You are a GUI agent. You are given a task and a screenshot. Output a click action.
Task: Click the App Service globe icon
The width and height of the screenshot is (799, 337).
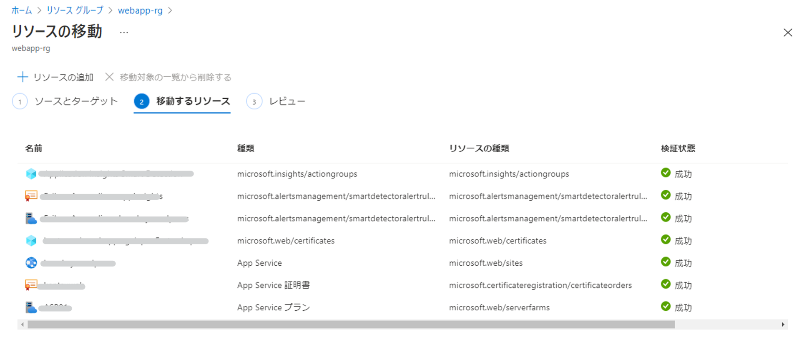coord(31,263)
